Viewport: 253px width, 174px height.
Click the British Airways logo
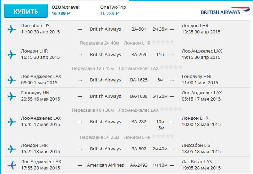pyautogui.click(x=221, y=11)
